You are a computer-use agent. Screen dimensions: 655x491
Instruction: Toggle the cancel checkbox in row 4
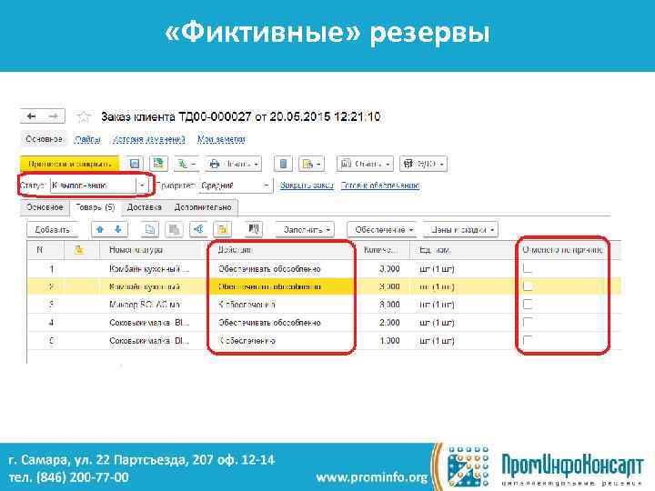point(527,322)
